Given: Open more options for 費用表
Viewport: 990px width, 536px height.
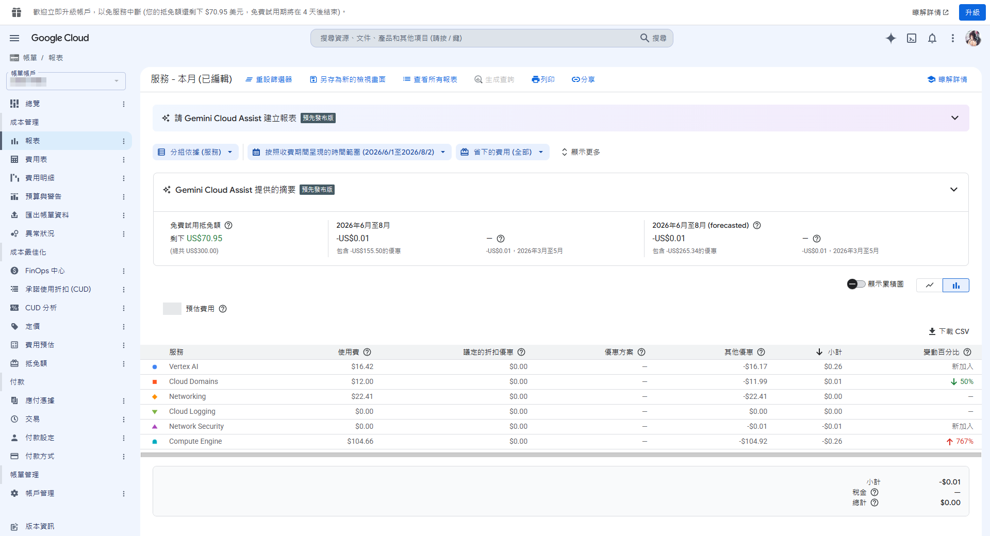Looking at the screenshot, I should click(124, 160).
